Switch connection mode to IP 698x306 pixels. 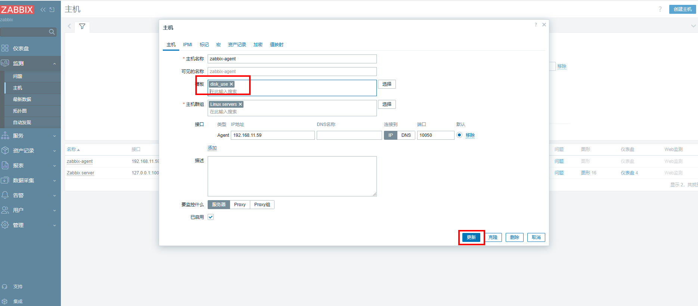click(x=391, y=135)
